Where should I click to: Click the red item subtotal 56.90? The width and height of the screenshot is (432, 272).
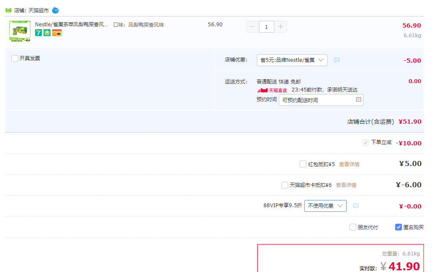point(412,25)
